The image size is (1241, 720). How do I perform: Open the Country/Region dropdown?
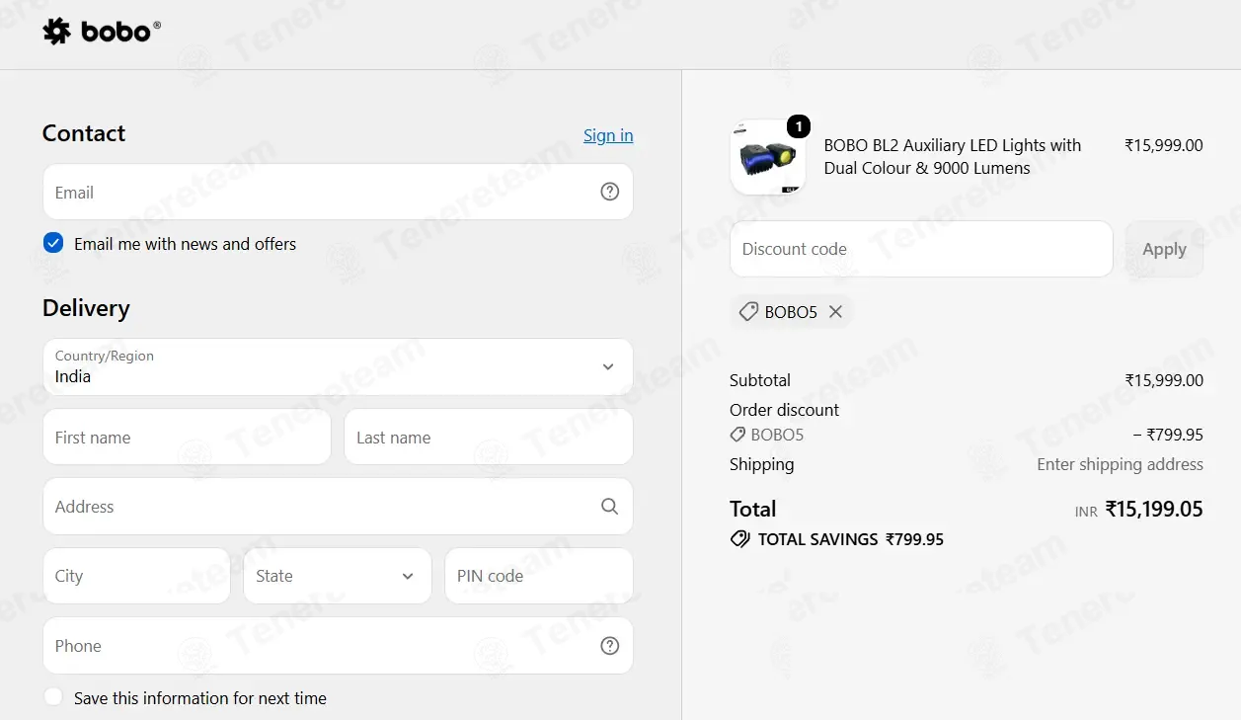(x=338, y=367)
